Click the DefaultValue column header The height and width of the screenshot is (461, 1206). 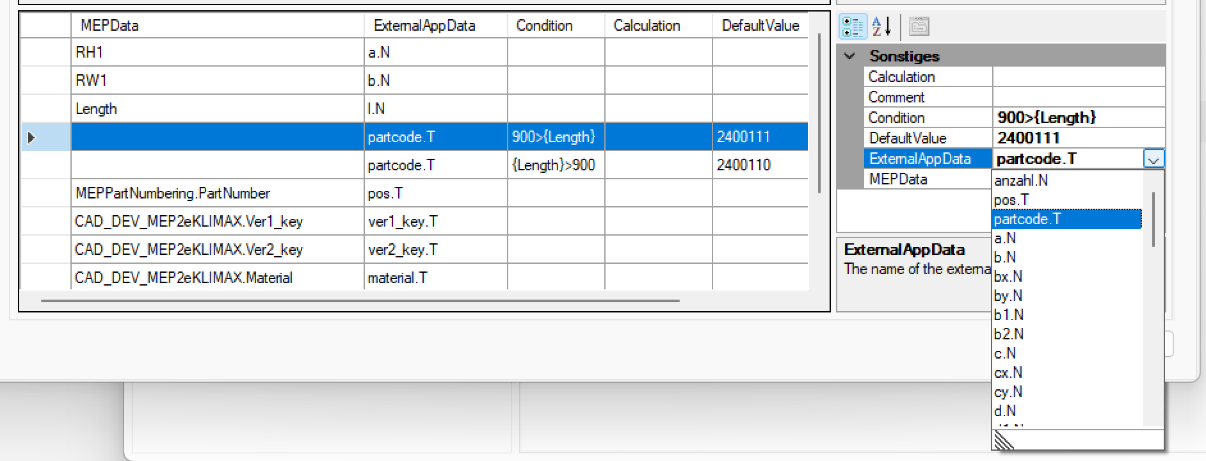(x=760, y=26)
